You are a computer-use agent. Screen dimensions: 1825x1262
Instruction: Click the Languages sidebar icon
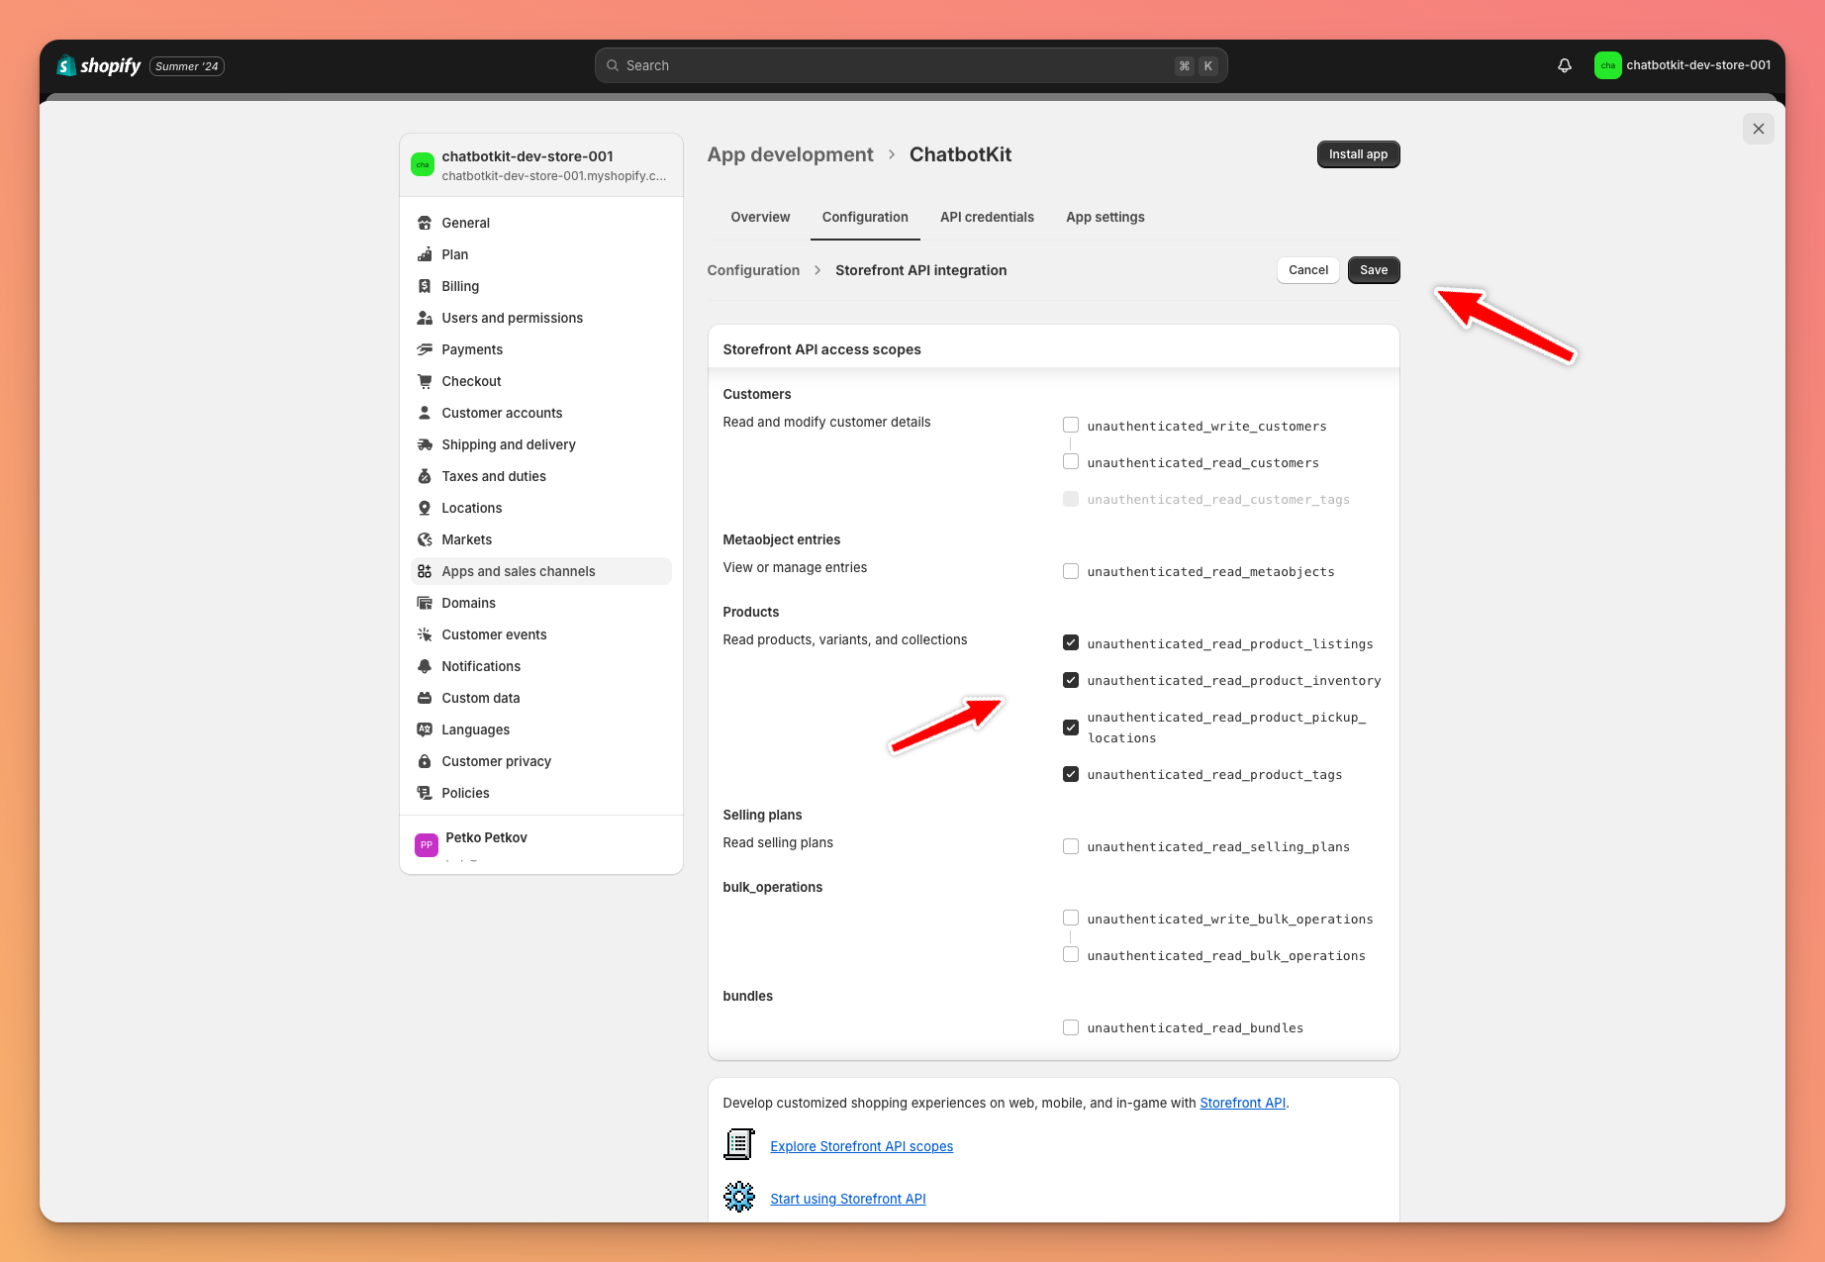point(425,729)
